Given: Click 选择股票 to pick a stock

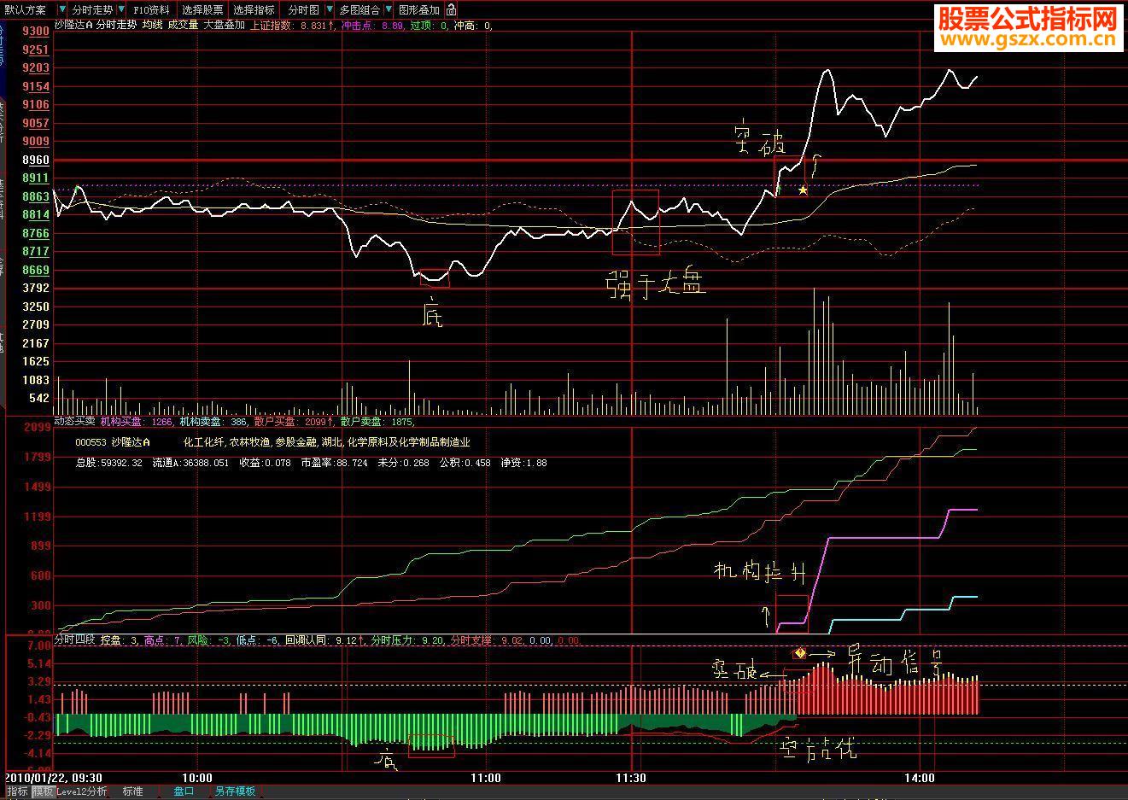Looking at the screenshot, I should click(203, 10).
